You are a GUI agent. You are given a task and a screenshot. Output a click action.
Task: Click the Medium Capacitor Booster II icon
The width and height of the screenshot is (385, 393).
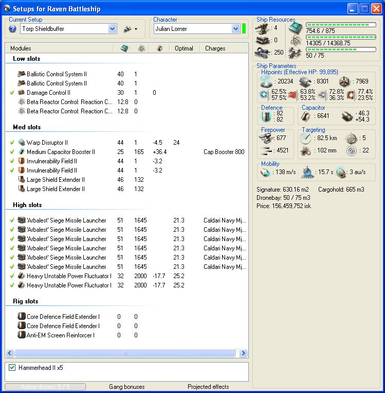pyautogui.click(x=22, y=151)
